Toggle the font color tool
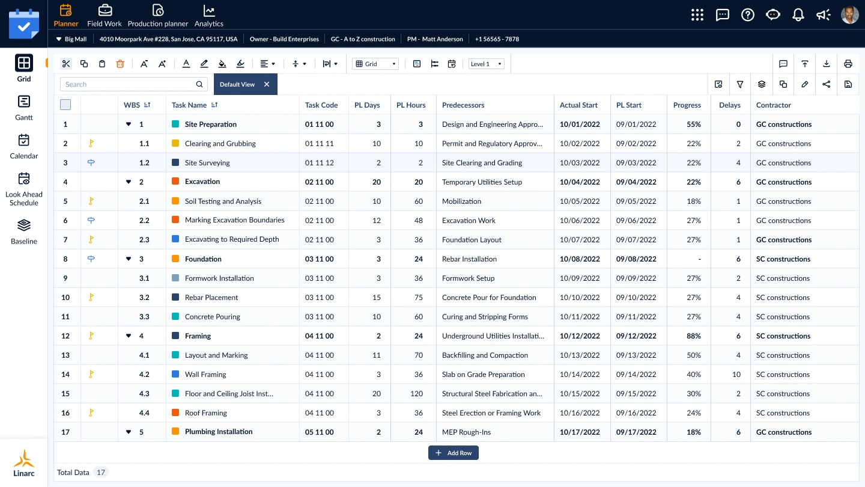The width and height of the screenshot is (865, 487). [186, 63]
